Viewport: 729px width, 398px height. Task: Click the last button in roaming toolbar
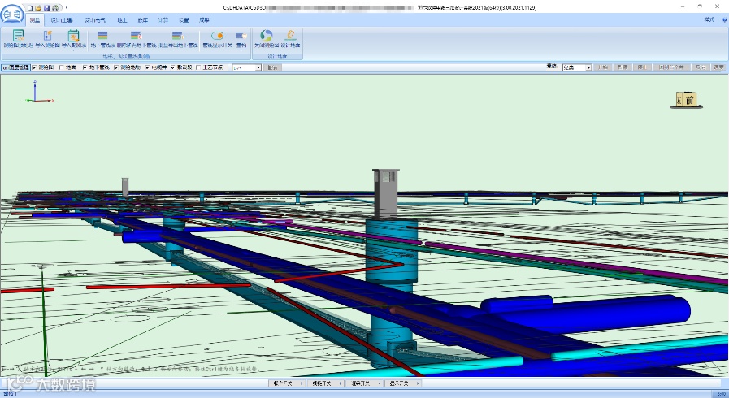pos(718,67)
